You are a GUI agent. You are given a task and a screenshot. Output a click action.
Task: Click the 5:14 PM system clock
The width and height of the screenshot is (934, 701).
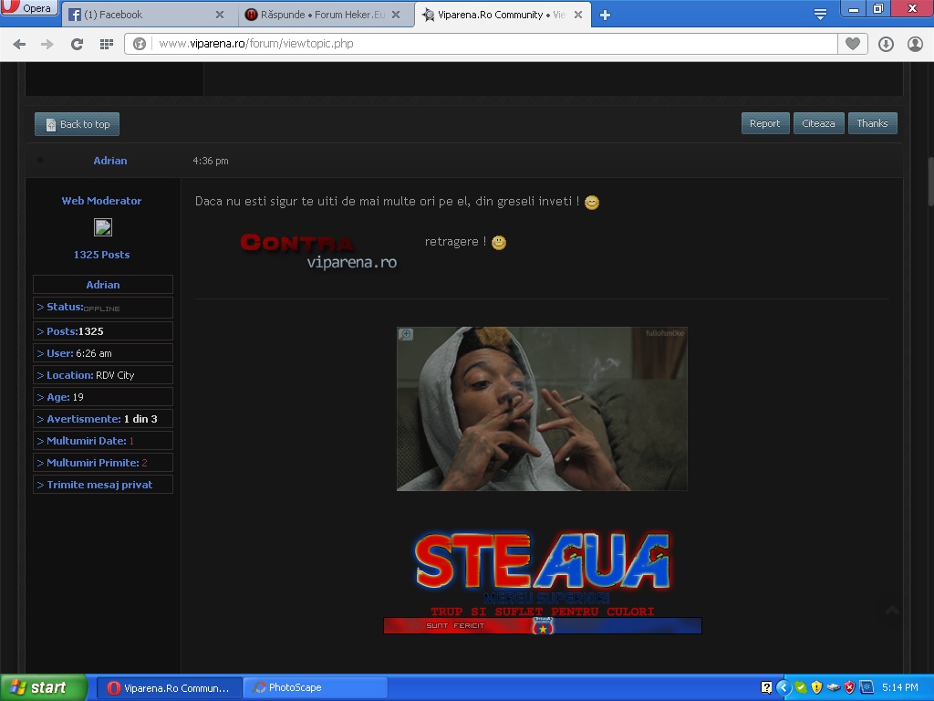pos(900,687)
